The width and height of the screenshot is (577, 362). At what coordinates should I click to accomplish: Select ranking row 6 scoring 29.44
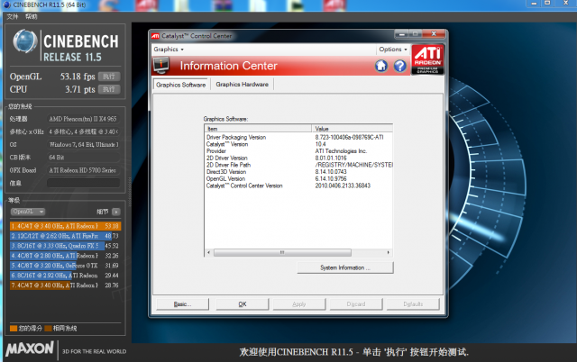(x=65, y=276)
